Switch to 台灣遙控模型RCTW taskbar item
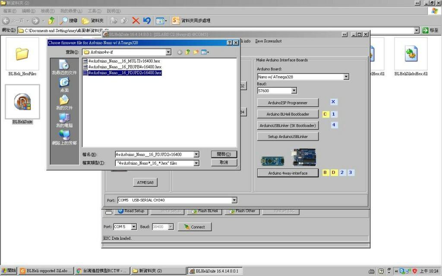 [x=103, y=271]
